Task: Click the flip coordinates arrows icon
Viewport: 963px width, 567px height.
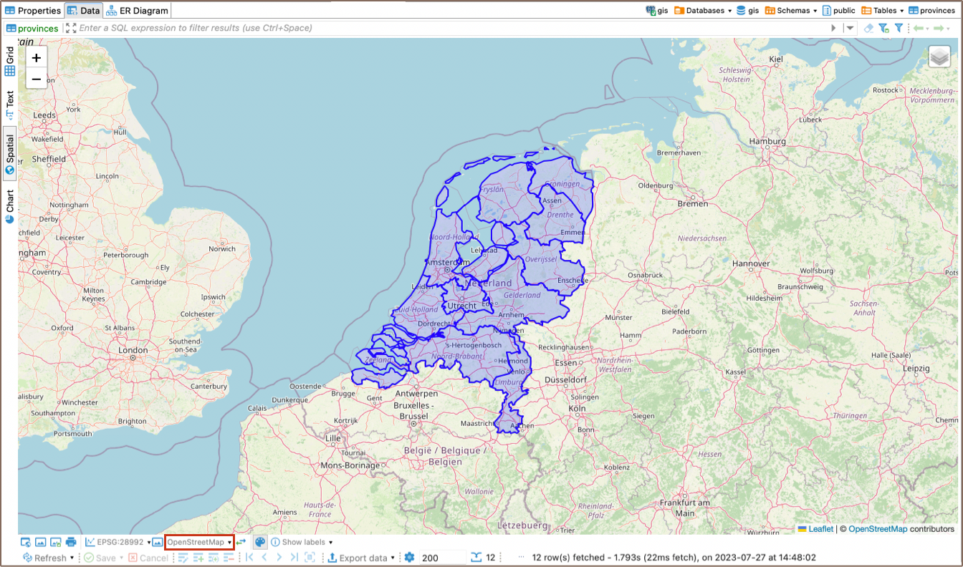Action: (x=241, y=543)
